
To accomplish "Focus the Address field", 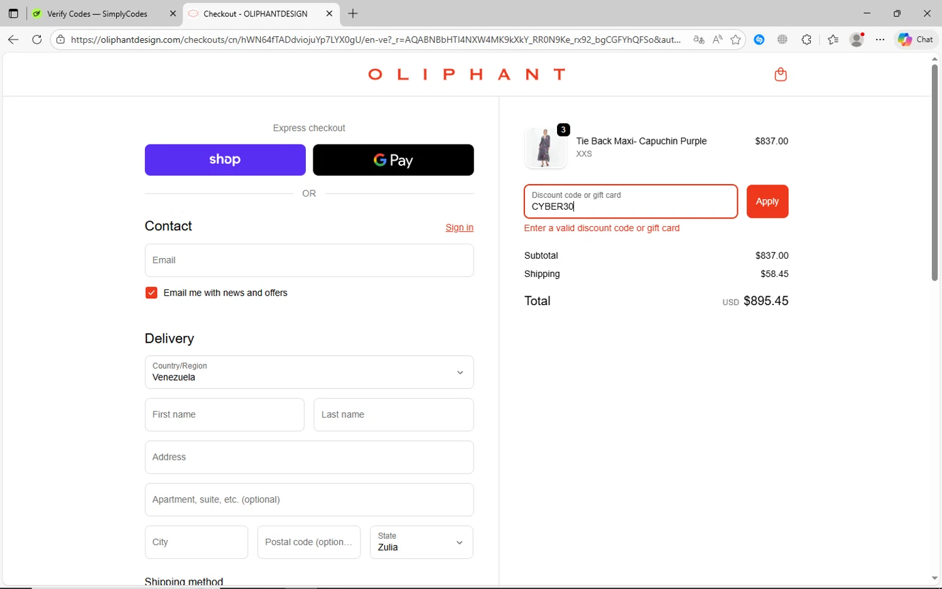I will click(309, 457).
